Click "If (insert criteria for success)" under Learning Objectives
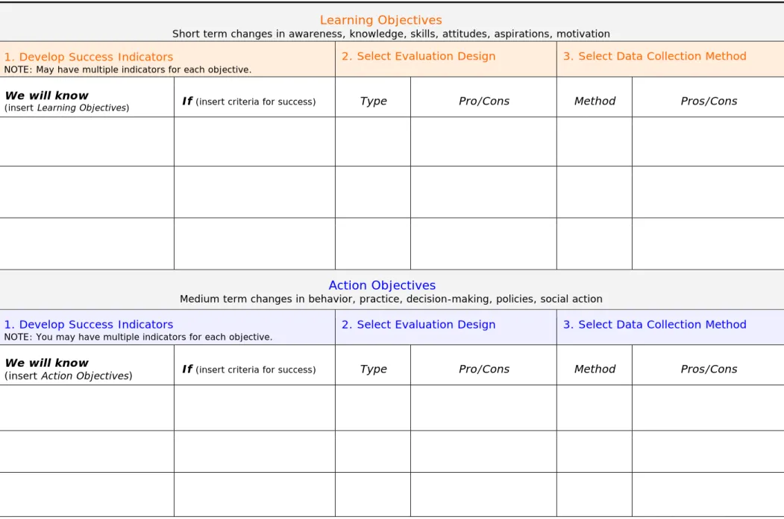 (x=249, y=101)
